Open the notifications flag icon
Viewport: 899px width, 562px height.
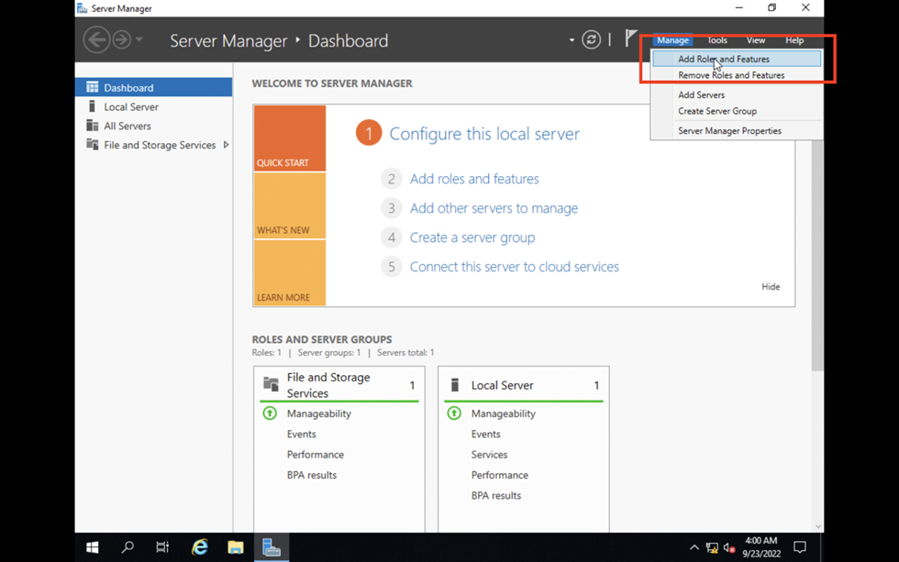(631, 39)
